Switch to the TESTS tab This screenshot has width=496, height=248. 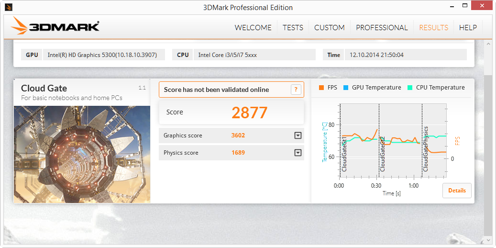293,28
